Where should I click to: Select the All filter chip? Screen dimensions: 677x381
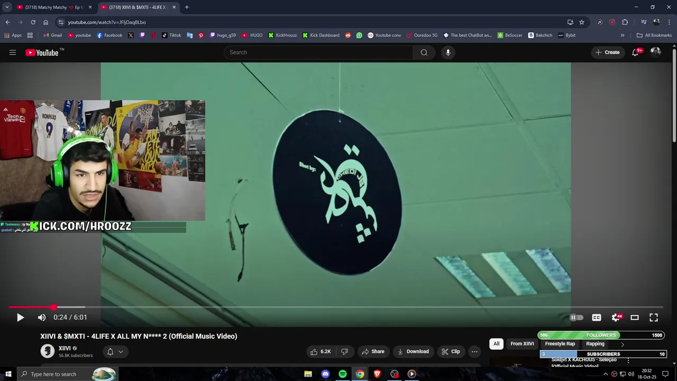click(496, 344)
